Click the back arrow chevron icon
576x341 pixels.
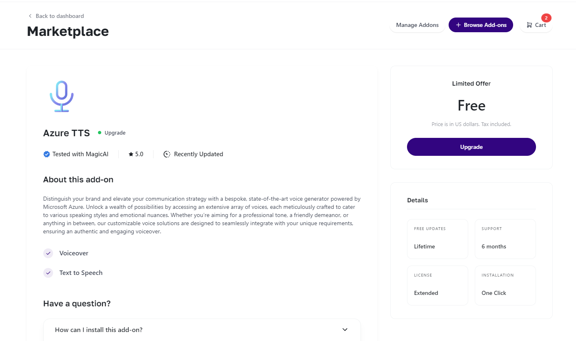click(30, 16)
